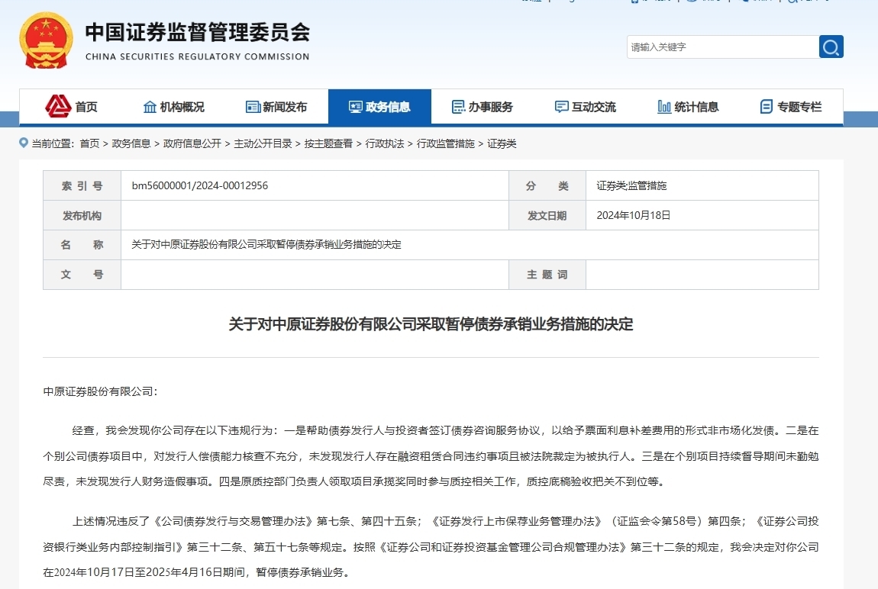The height and width of the screenshot is (589, 878).
Task: Click the 索引号 label cell
Action: (x=82, y=185)
